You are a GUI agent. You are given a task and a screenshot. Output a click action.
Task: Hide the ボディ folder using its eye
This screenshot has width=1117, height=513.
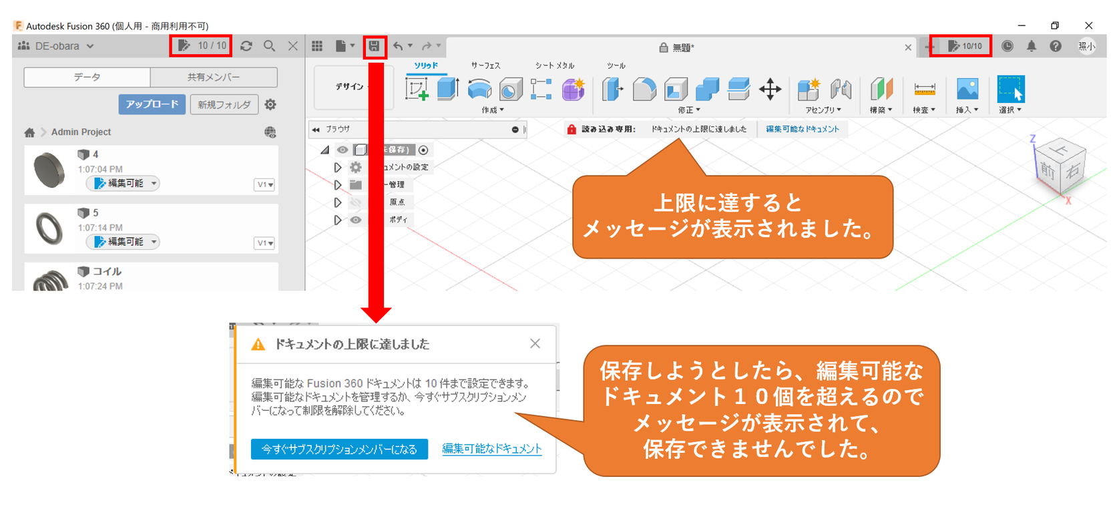pos(356,220)
